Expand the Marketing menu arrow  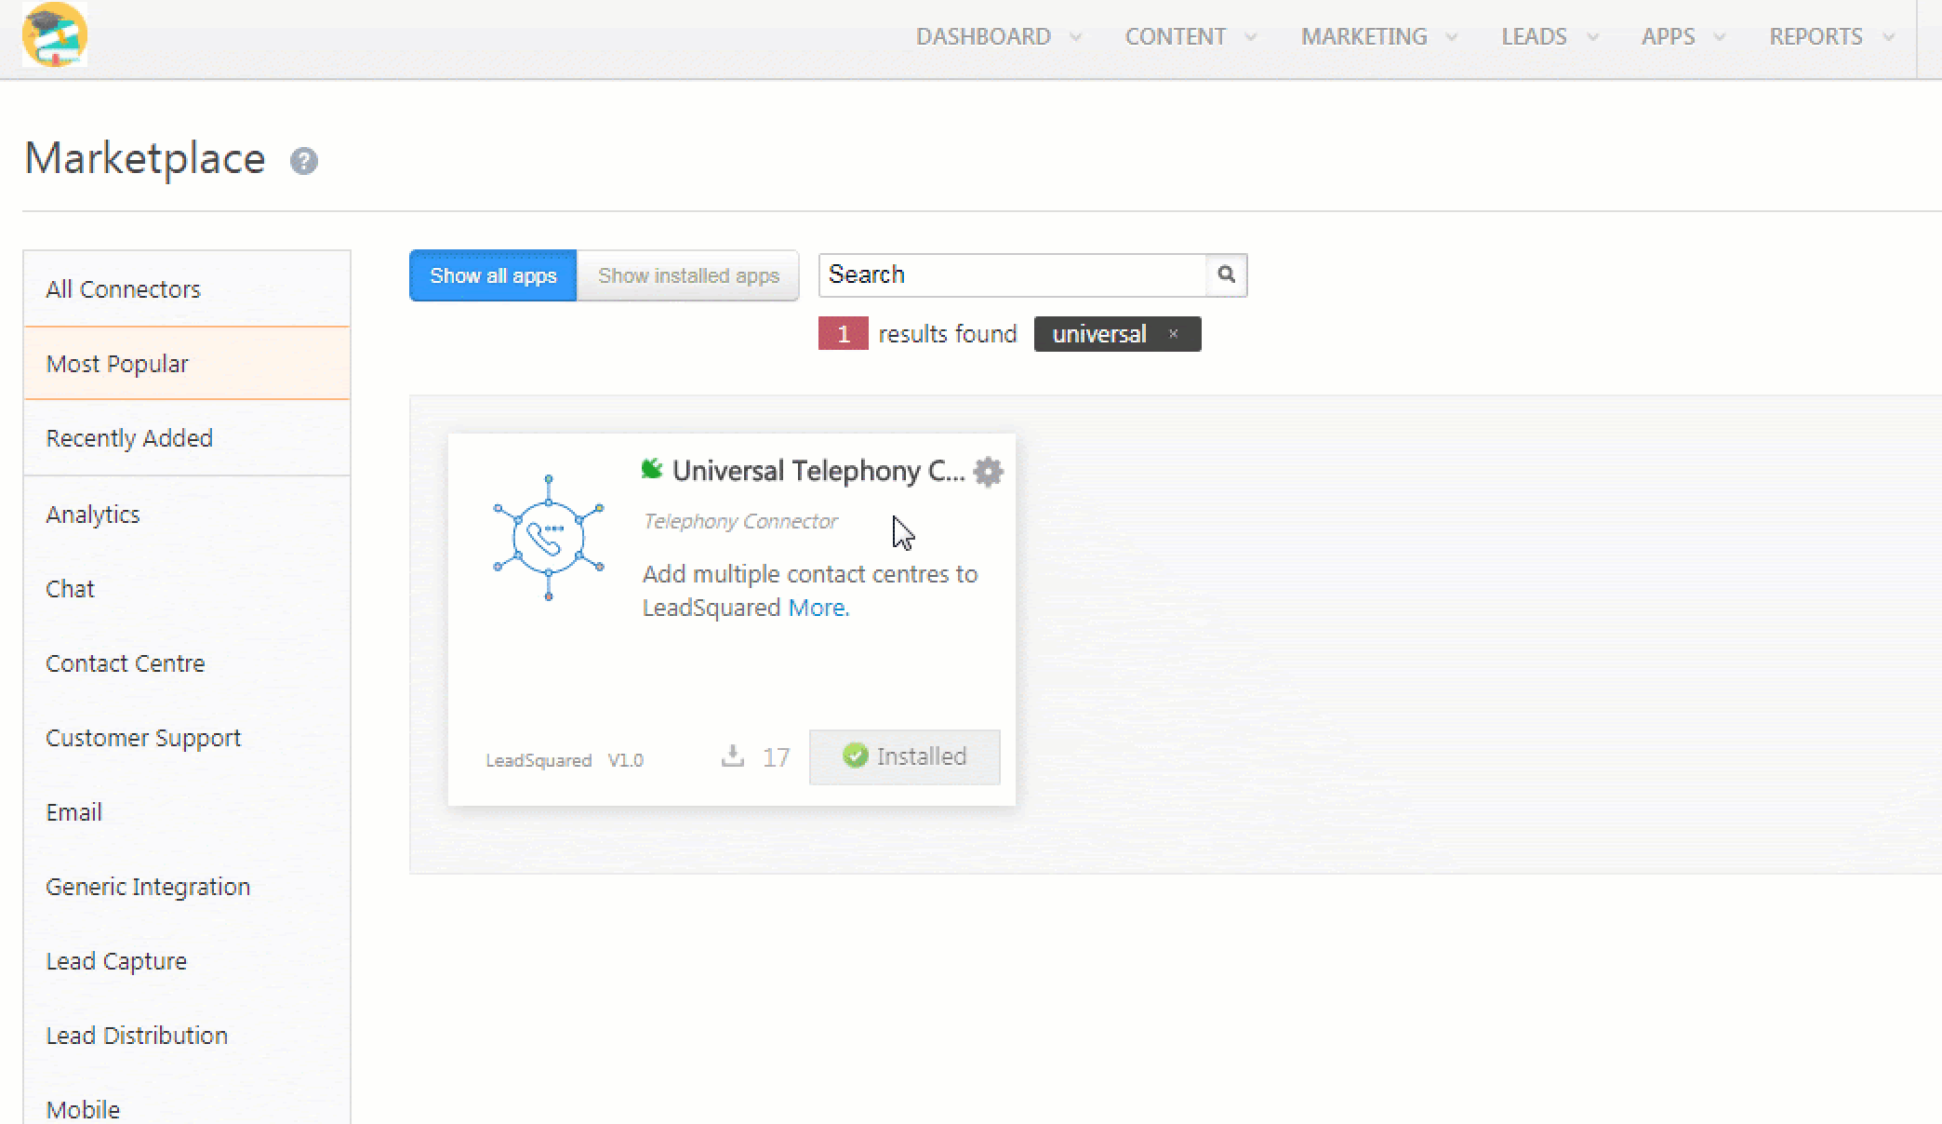pyautogui.click(x=1452, y=37)
